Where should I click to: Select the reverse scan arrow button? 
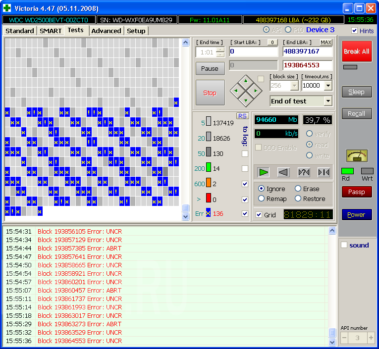click(283, 172)
